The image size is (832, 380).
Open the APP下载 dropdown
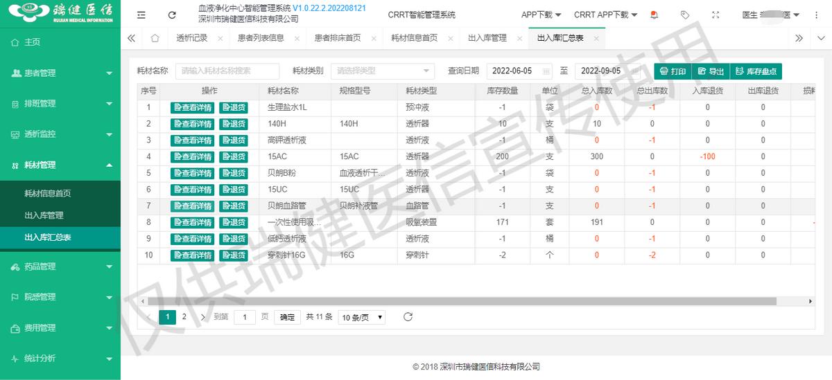[x=541, y=15]
